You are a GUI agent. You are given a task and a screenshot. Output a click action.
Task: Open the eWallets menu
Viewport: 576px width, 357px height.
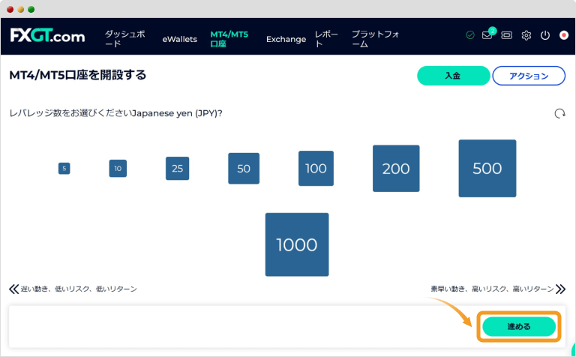coord(180,39)
